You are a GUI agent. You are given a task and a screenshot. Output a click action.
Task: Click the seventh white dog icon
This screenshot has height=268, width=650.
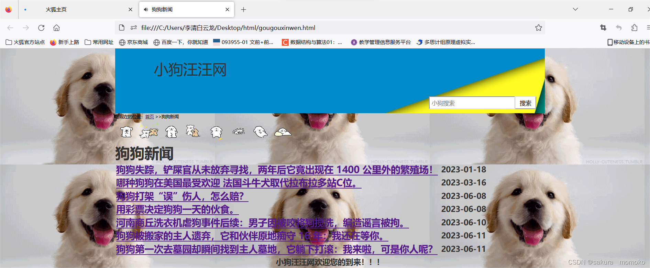point(260,131)
